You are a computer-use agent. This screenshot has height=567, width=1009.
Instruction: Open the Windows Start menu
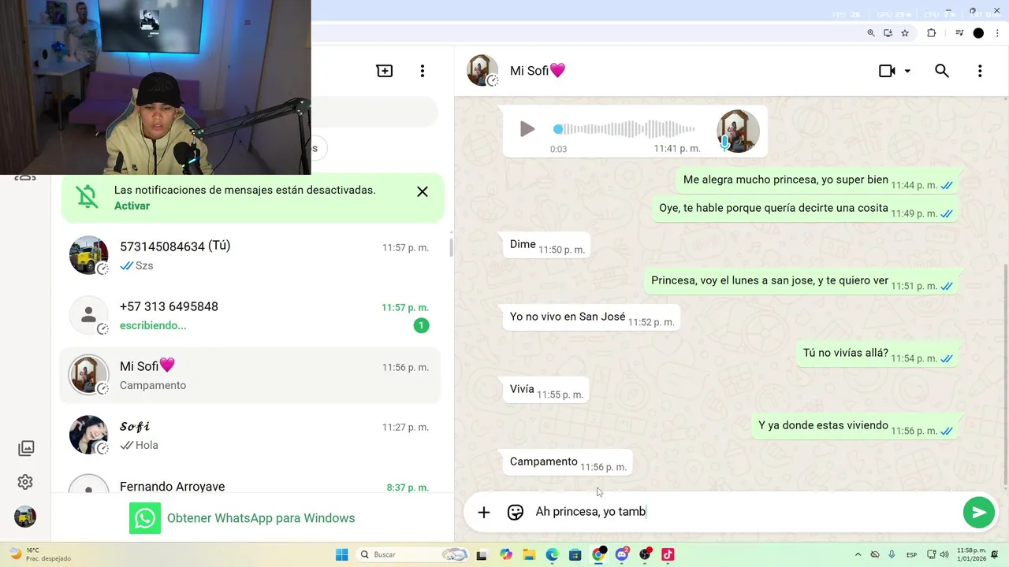[x=342, y=554]
